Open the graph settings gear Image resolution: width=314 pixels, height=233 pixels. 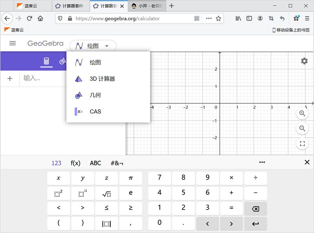tap(304, 61)
